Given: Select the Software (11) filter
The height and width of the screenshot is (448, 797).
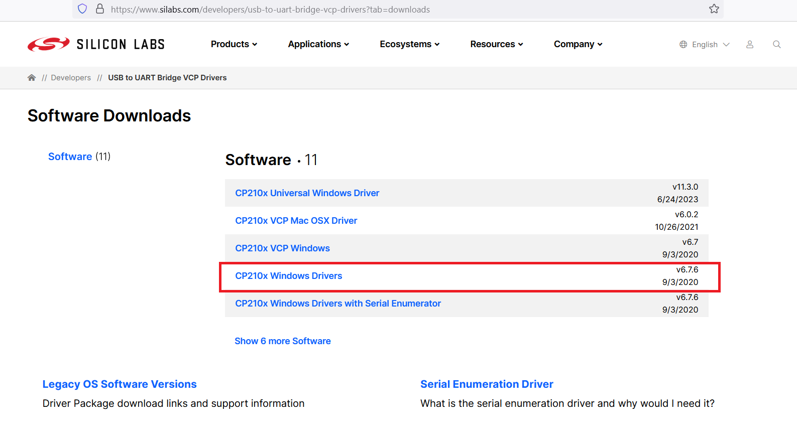Looking at the screenshot, I should coord(79,157).
